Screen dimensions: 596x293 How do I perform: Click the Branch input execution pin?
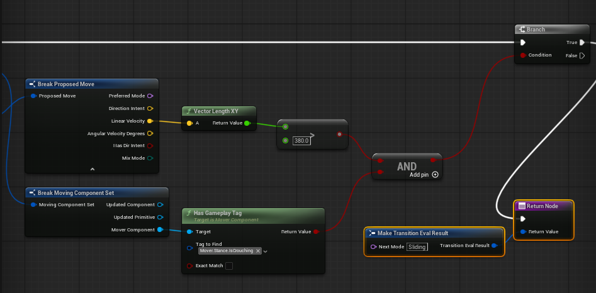click(523, 43)
